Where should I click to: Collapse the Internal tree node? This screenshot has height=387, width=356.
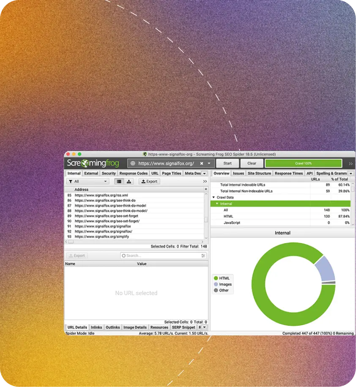click(217, 204)
